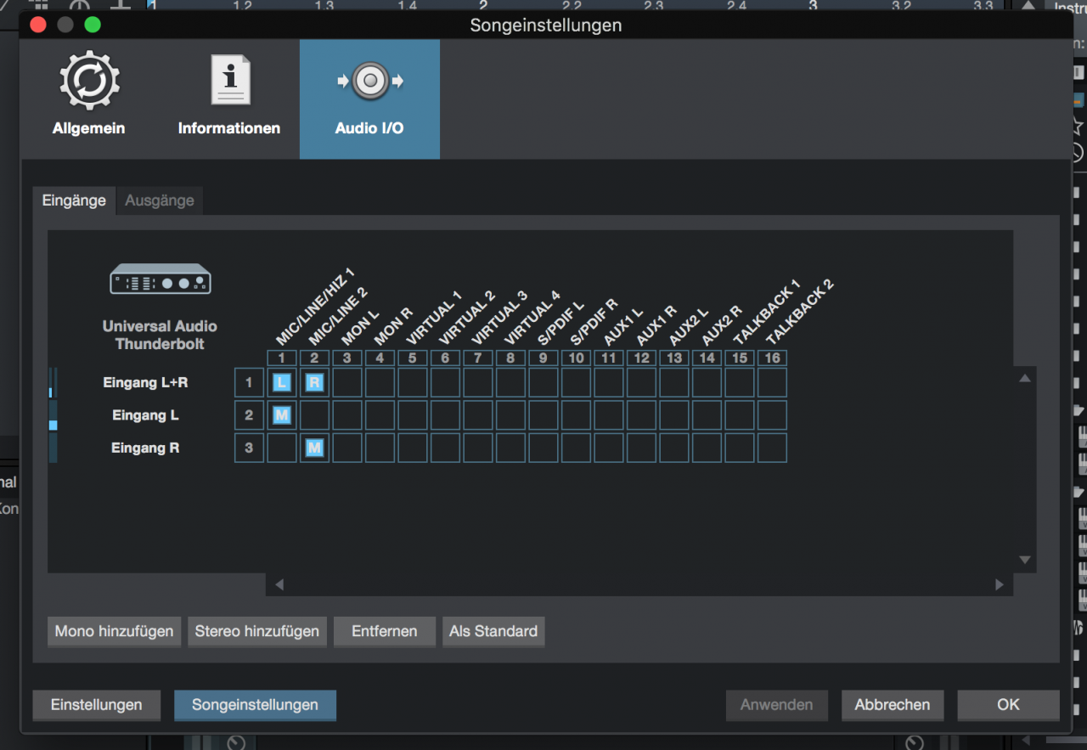
Task: Switch to the Ausgänge tab
Action: pos(160,200)
